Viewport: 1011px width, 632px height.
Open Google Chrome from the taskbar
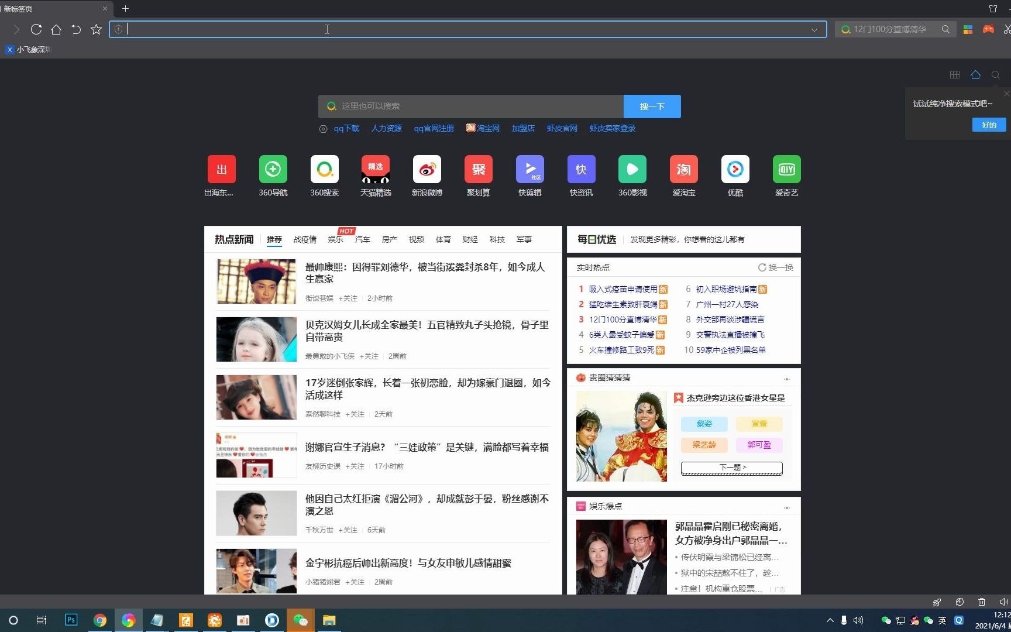coord(100,620)
